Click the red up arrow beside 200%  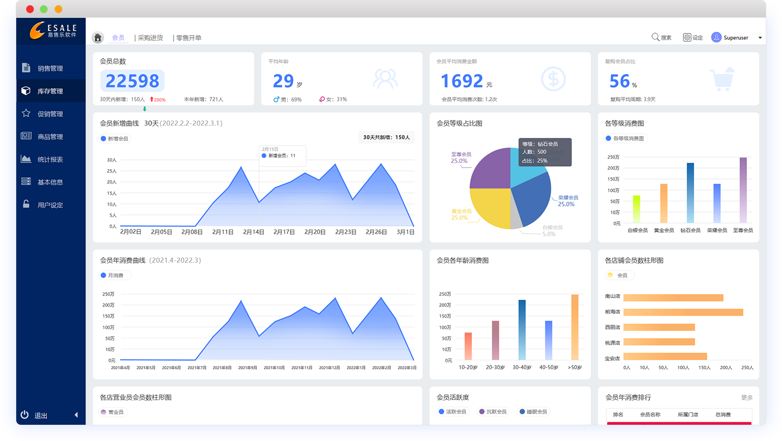tap(152, 99)
